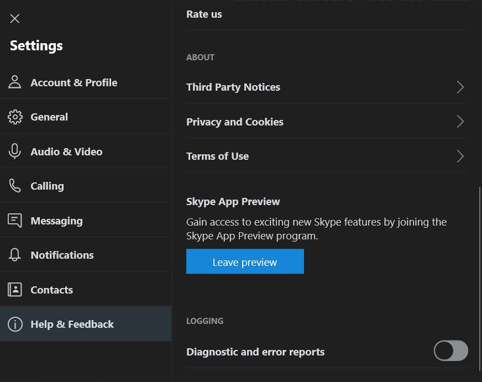Click the settings pane vertical scrollbar
Viewport: 482px width, 382px height.
click(x=480, y=279)
